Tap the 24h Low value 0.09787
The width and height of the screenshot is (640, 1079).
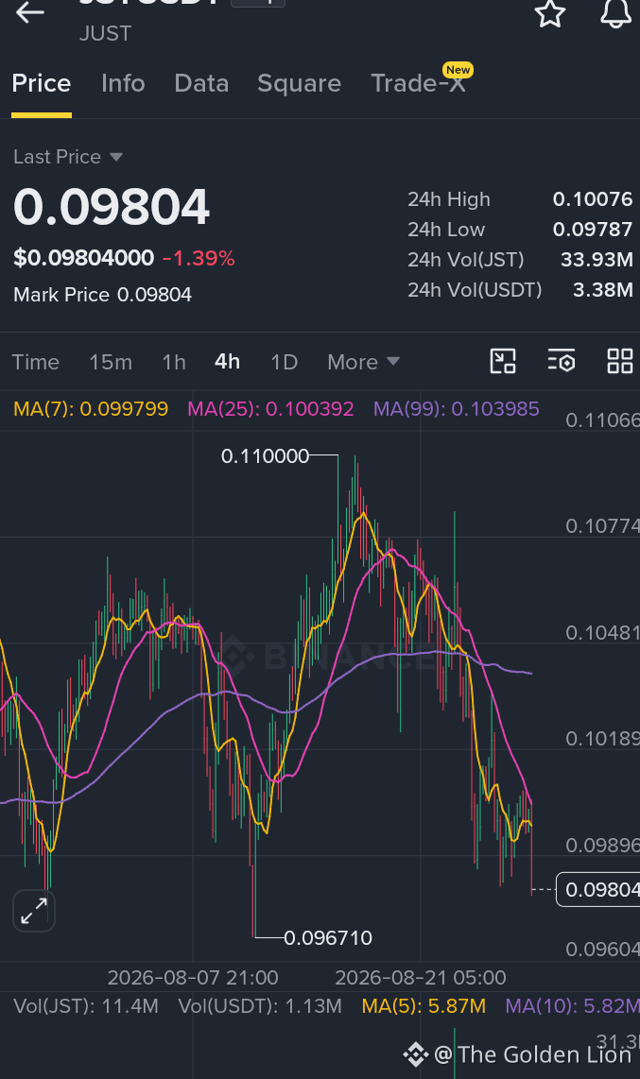tap(593, 230)
